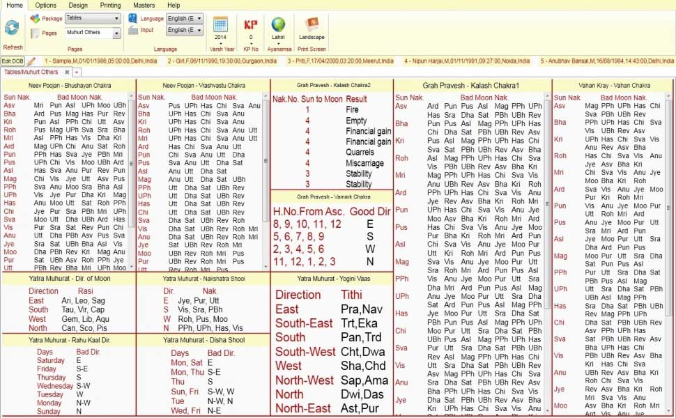Click the Ayanamsa globe icon

point(278,24)
